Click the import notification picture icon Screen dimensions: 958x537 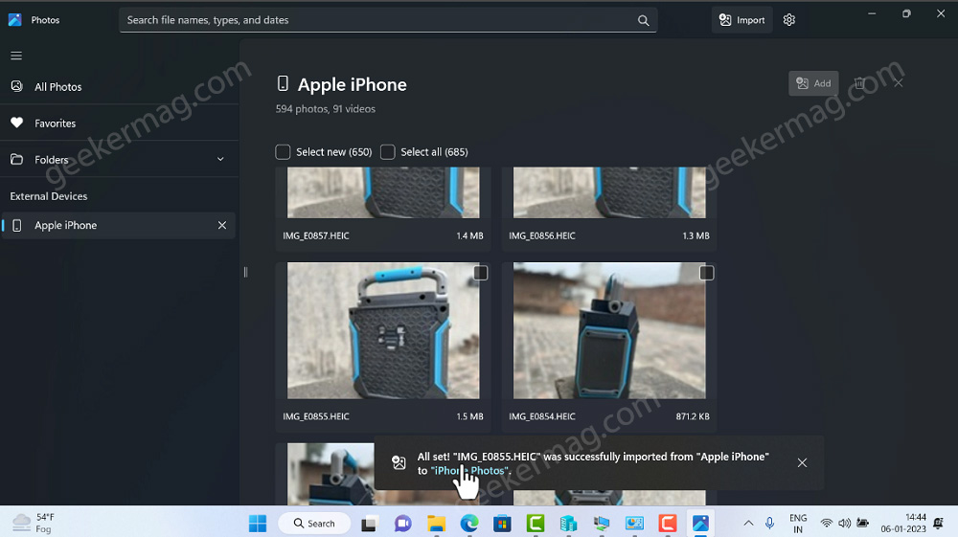point(399,462)
